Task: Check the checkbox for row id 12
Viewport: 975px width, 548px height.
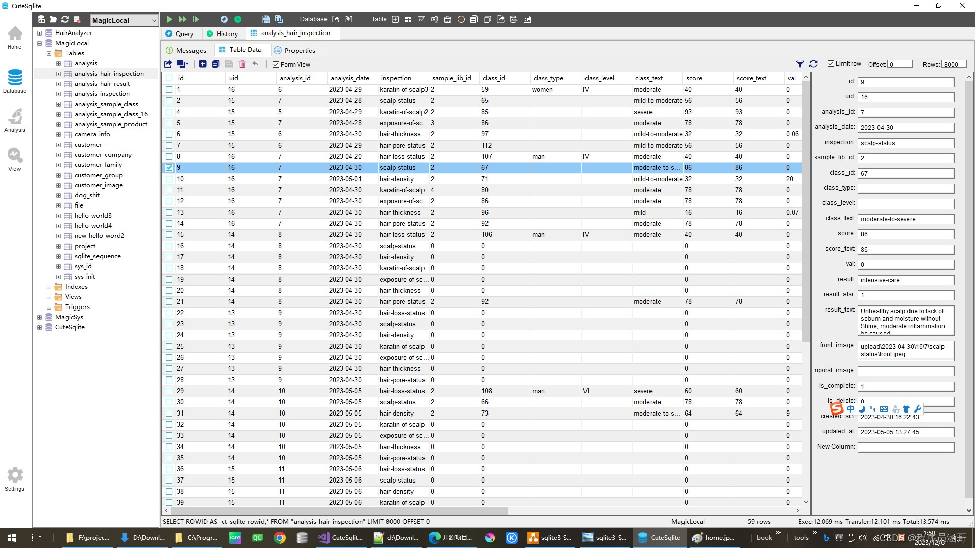Action: point(169,201)
